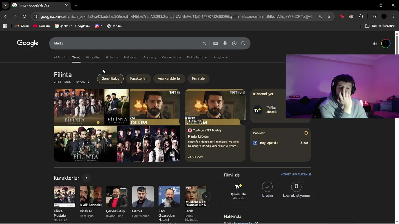Open Çerkez Galip character thumbnail

pos(117,197)
